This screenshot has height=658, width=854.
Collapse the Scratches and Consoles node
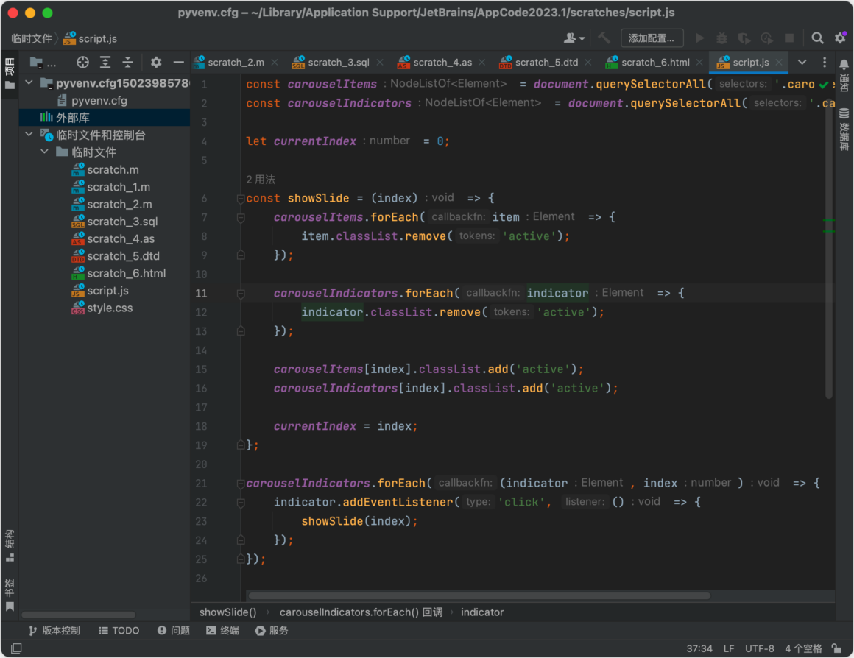pos(29,135)
